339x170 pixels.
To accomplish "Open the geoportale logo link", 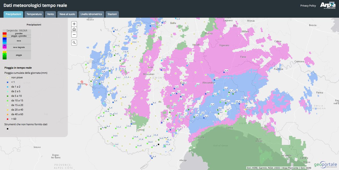I will (x=325, y=165).
